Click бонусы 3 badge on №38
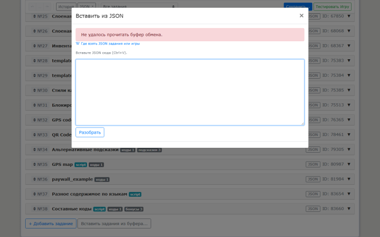 click(134, 209)
